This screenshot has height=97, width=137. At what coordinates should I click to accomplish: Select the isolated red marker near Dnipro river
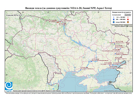click(60, 22)
